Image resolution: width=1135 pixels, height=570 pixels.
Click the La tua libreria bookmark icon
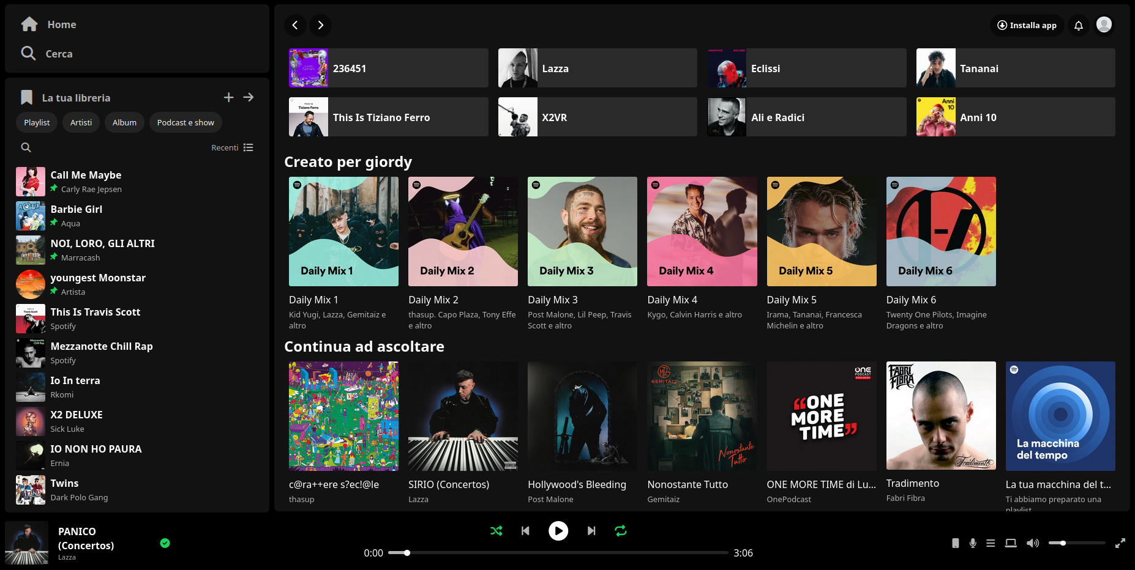click(26, 97)
